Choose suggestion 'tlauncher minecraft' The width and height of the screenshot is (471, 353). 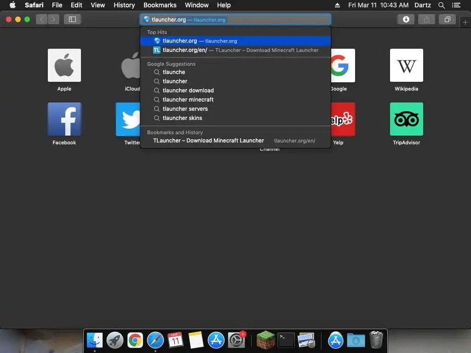(235, 100)
